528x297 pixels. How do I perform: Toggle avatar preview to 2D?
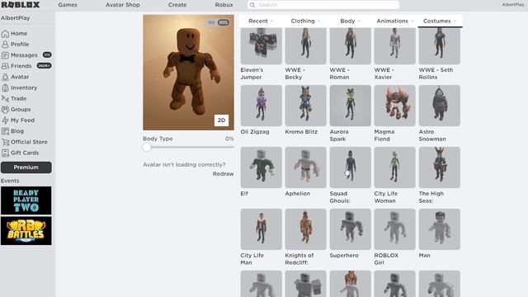coord(221,120)
